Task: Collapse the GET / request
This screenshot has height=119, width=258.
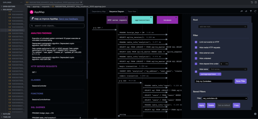Action: (94, 28)
